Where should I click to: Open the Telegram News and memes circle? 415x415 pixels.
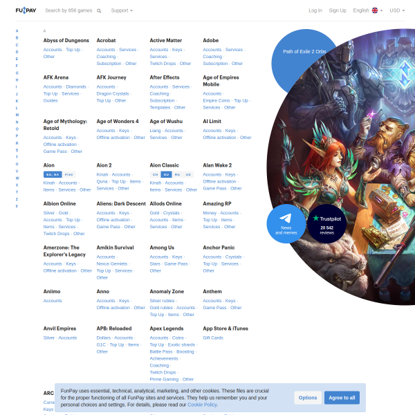click(x=286, y=223)
